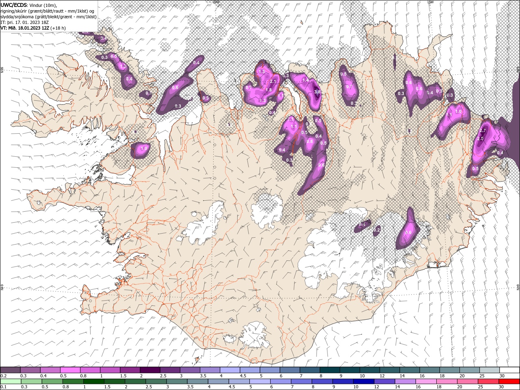This screenshot has width=520, height=390.
Task: Click the 'slydda/snjókoma' legend description line
Action: [x=49, y=17]
